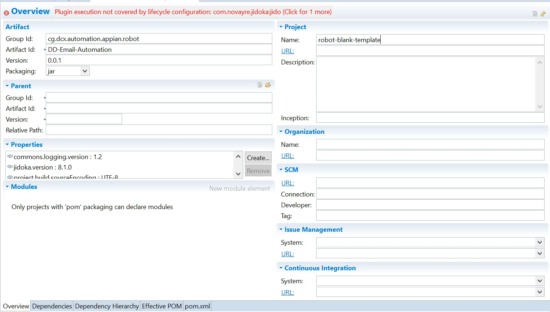Click the Create... property button
Screen dimensions: 550x312
pos(258,158)
